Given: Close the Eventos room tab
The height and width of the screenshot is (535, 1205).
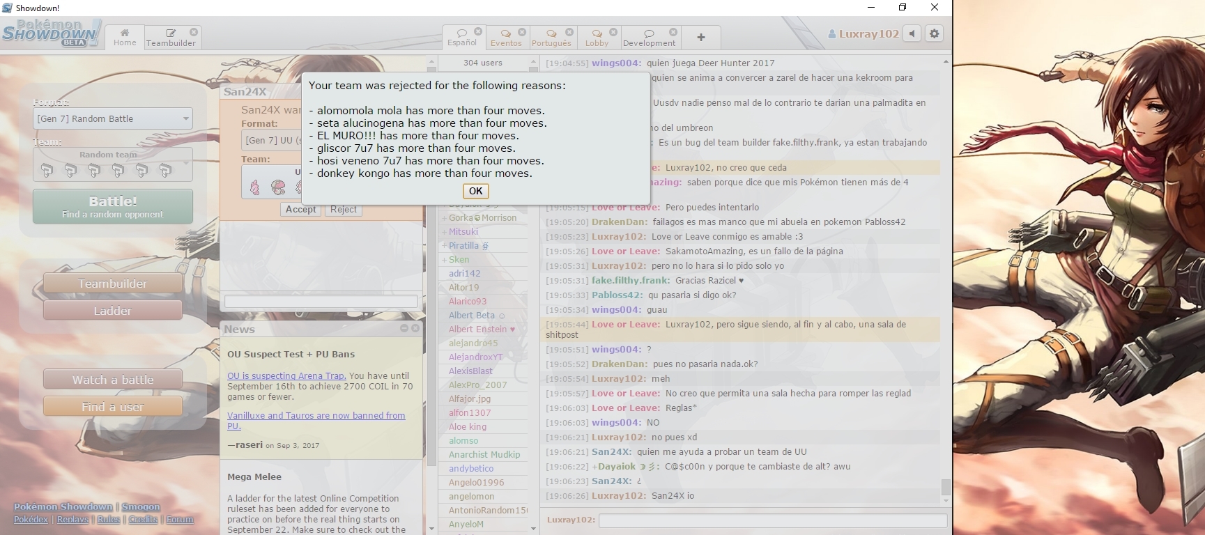Looking at the screenshot, I should [x=522, y=33].
